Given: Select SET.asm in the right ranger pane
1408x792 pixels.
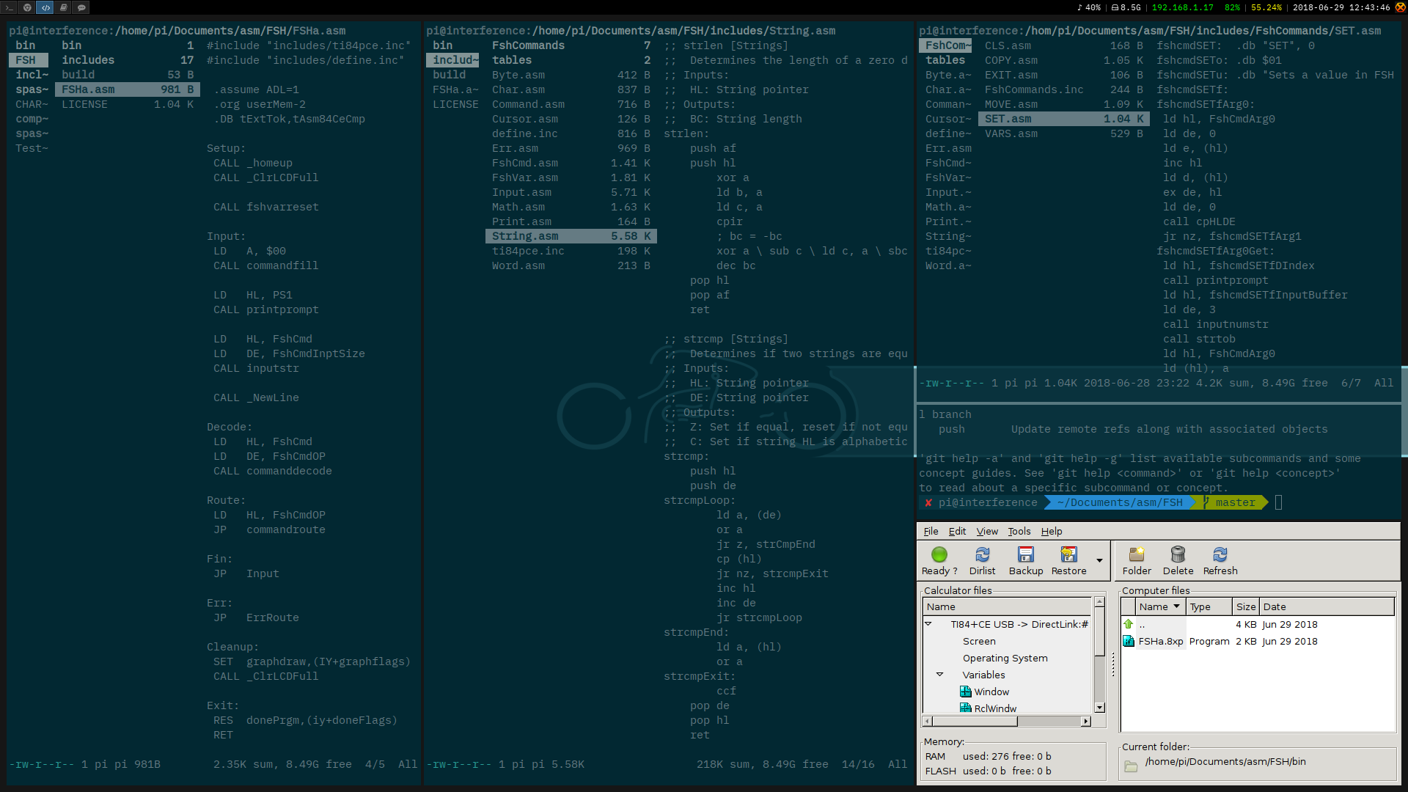Looking at the screenshot, I should pos(1063,119).
